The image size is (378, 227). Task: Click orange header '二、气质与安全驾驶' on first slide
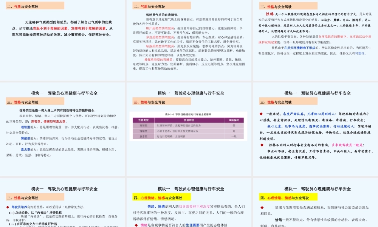point(35,6)
